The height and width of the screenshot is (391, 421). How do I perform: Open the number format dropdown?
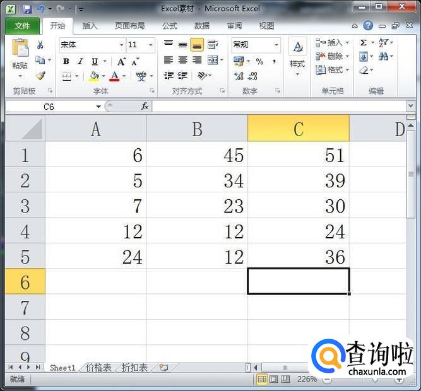(x=276, y=45)
